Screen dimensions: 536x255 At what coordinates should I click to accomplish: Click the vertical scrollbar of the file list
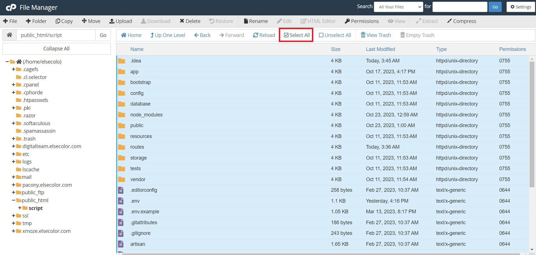point(532,124)
